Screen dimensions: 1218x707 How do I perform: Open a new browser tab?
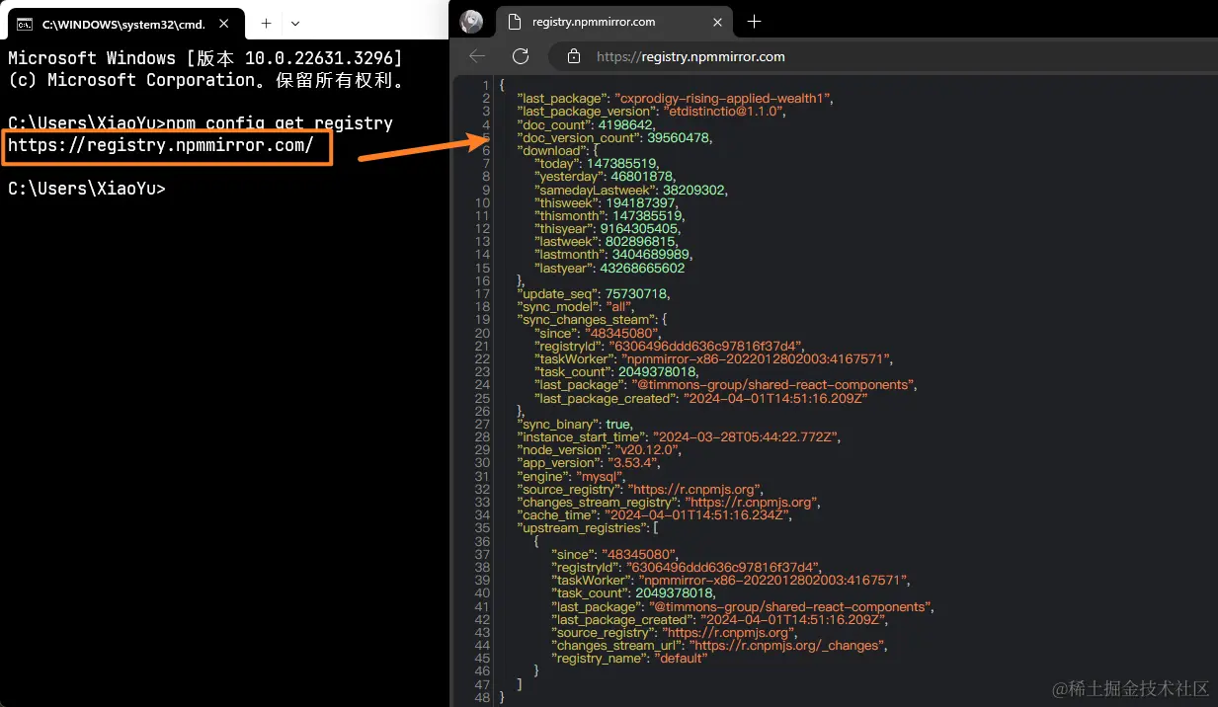[x=755, y=21]
